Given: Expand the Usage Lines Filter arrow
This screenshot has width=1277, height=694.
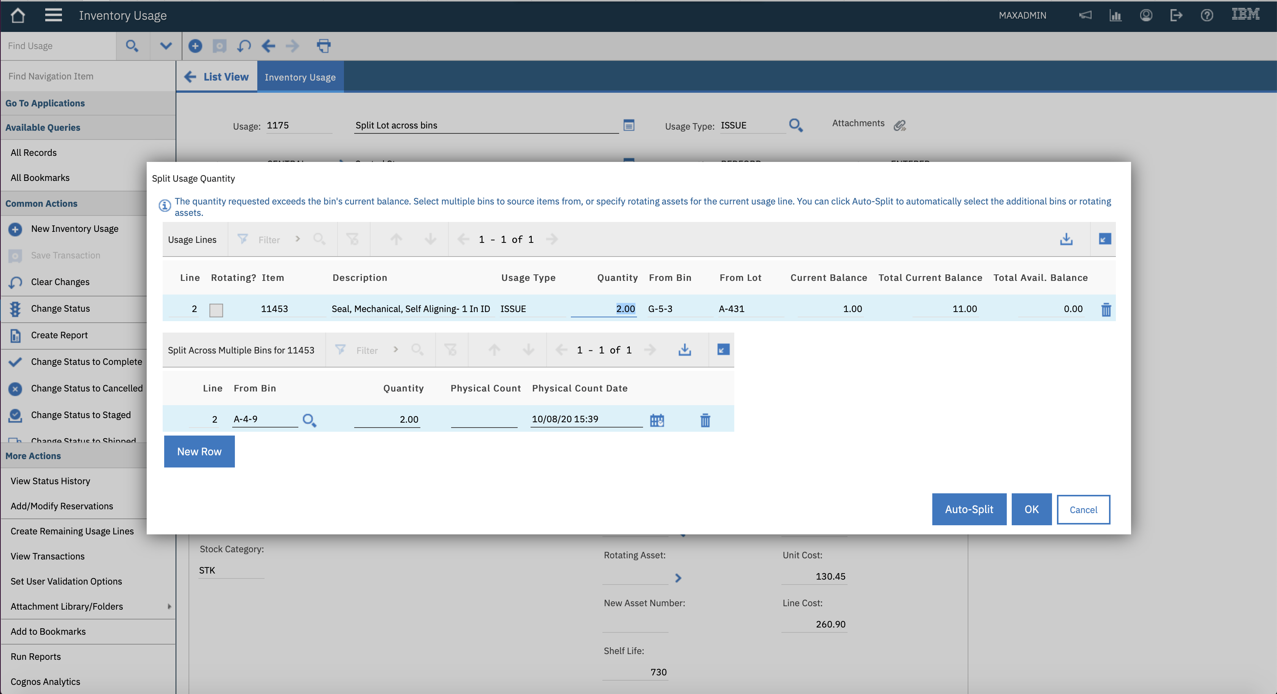Looking at the screenshot, I should 298,239.
